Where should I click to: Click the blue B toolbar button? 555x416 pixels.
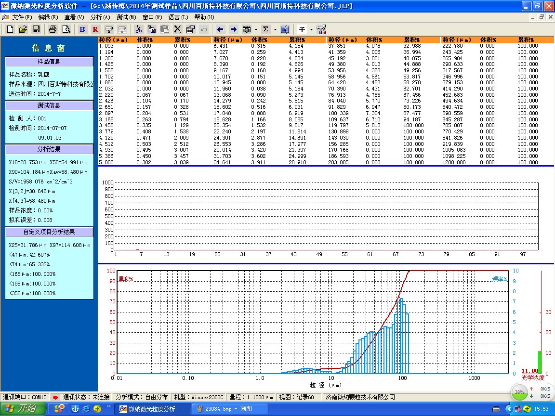click(82, 29)
